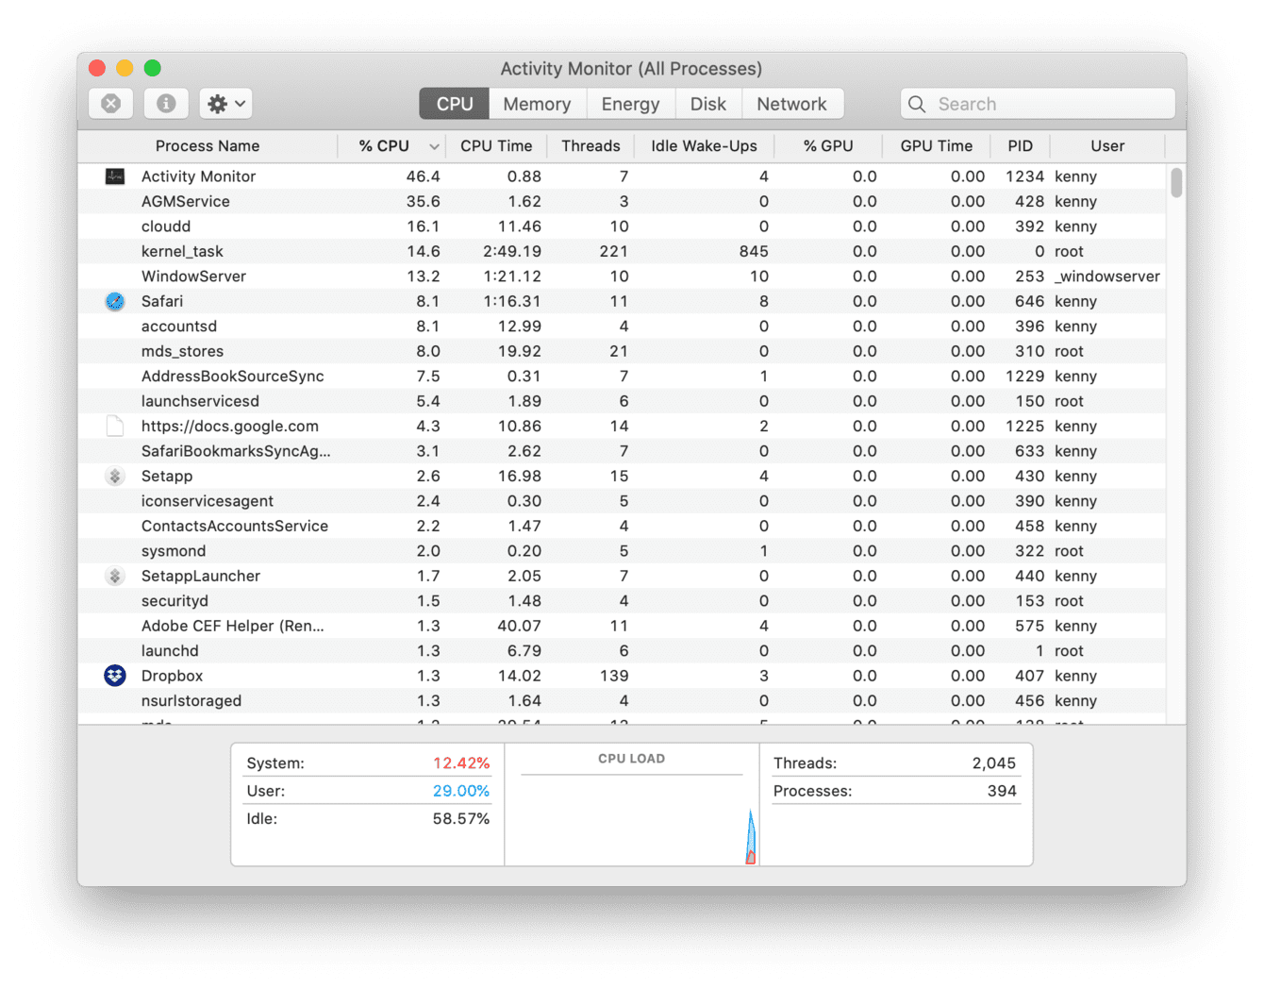
Task: Select the launchservicesd process row
Action: [x=623, y=401]
